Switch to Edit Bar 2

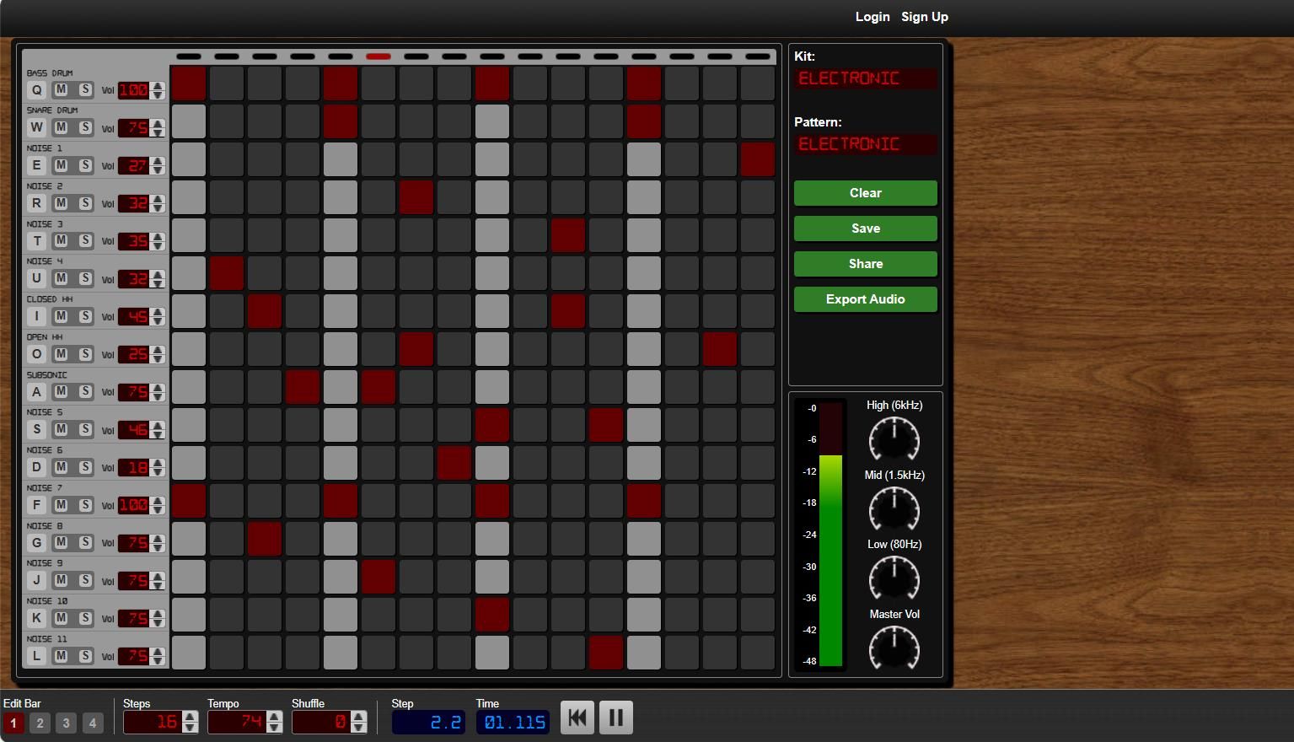tap(39, 723)
